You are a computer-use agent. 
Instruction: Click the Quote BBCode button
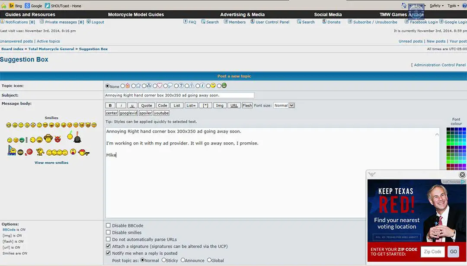147,106
